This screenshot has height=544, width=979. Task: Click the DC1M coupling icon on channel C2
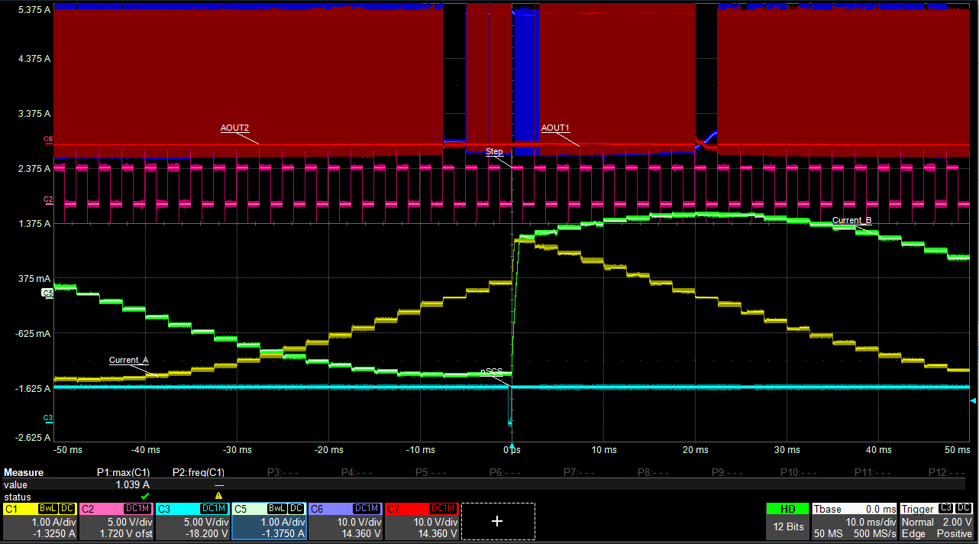[x=137, y=508]
